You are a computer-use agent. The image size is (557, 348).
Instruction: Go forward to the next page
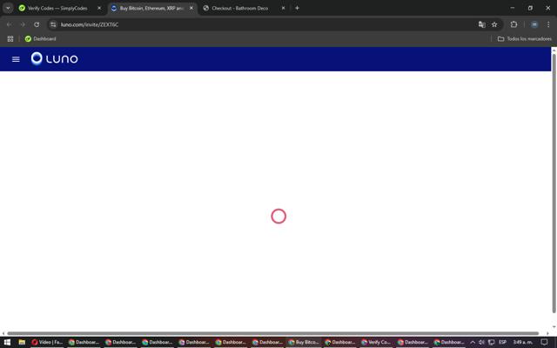pos(23,24)
